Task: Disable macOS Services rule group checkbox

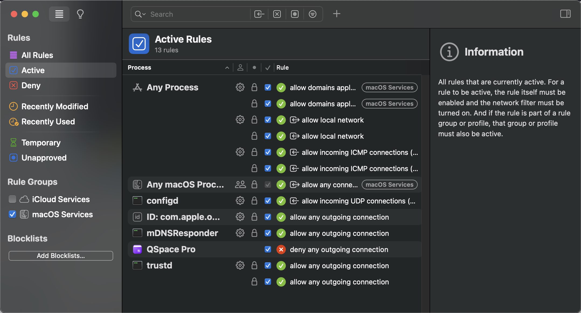Action: pyautogui.click(x=12, y=214)
